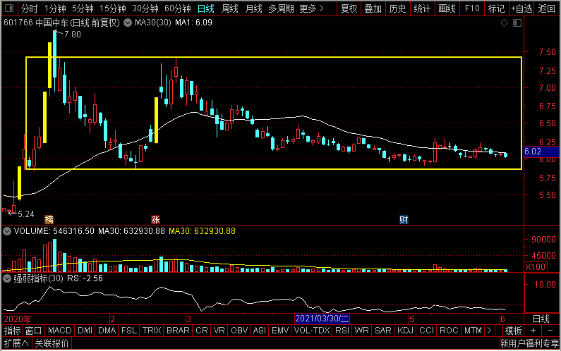Image resolution: width=561 pixels, height=351 pixels.
Task: Click the 榜 marker on the chart
Action: [x=49, y=219]
